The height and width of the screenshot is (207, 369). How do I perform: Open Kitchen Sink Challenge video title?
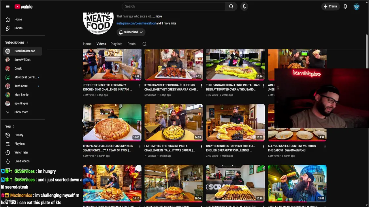coord(108,87)
